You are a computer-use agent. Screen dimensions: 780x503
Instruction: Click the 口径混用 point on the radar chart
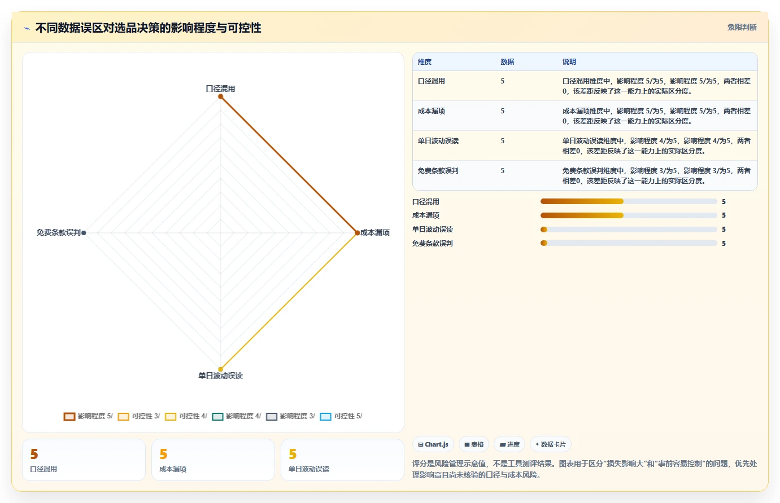(221, 96)
